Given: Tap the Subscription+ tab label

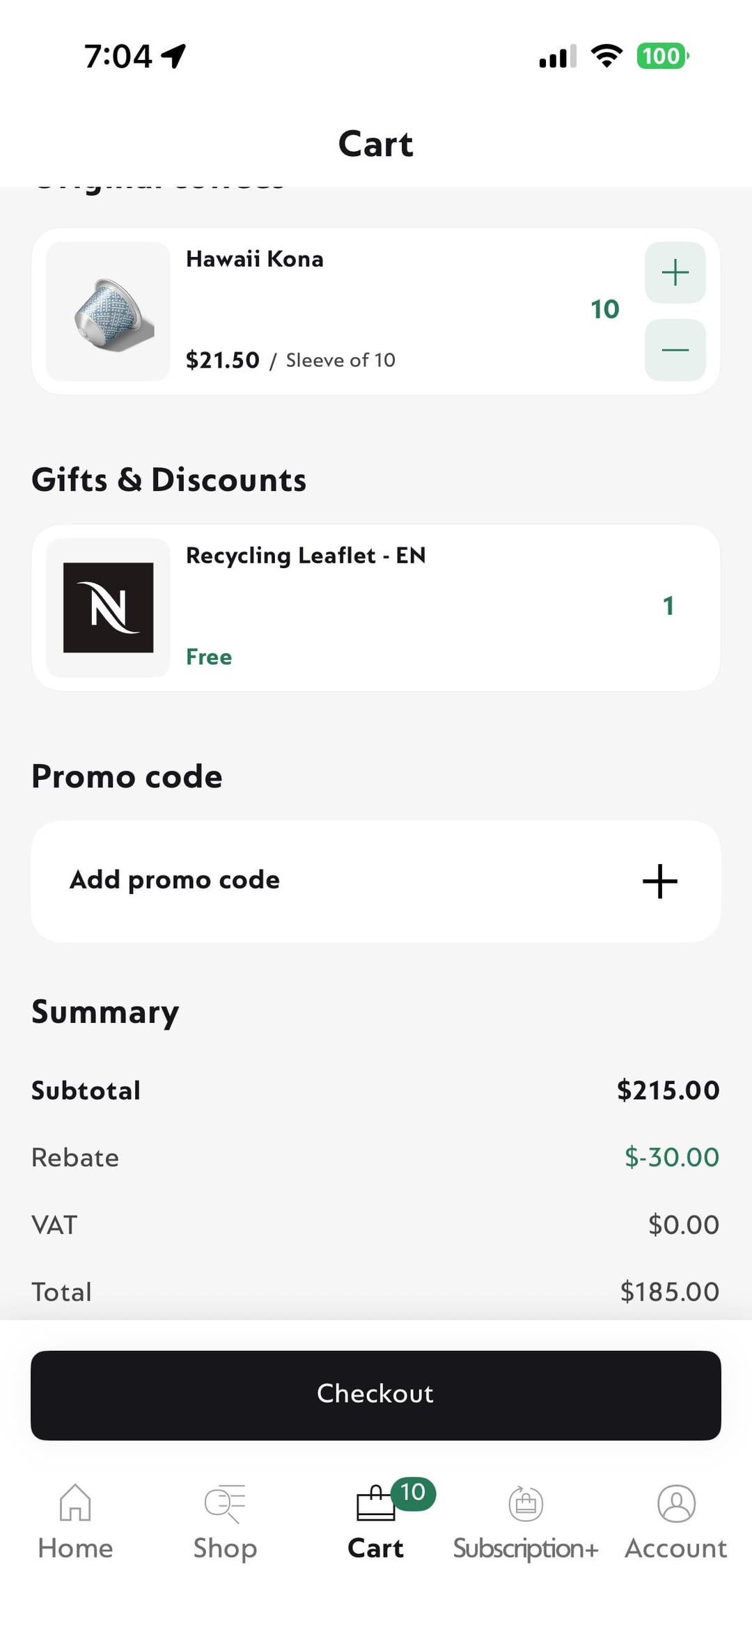Looking at the screenshot, I should [x=526, y=1549].
